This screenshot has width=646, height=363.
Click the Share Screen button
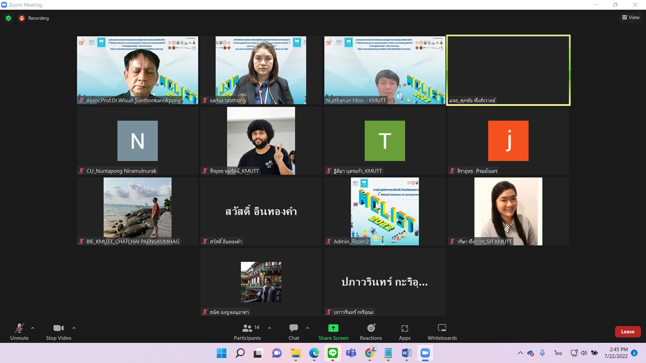coord(333,331)
